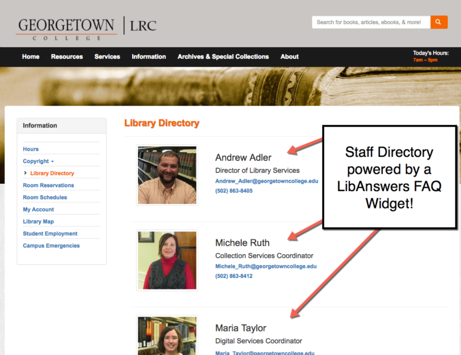The height and width of the screenshot is (355, 461).
Task: Click the Collection Services Coordinator title
Action: point(264,256)
